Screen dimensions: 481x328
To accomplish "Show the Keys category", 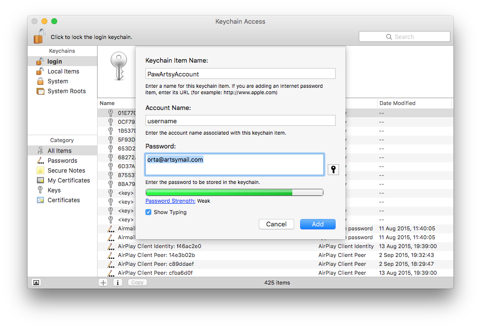I will point(62,190).
